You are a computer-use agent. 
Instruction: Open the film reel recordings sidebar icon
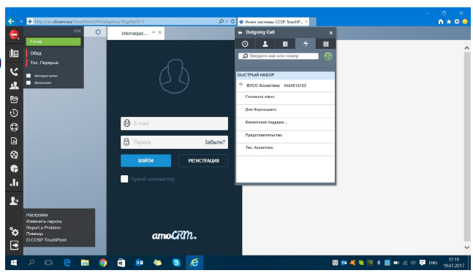[x=14, y=155]
